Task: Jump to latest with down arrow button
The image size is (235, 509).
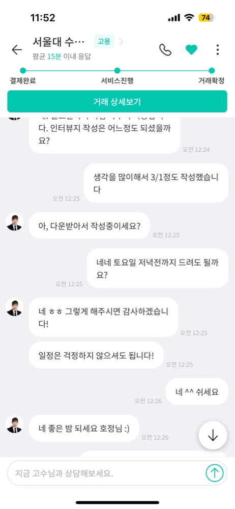Action: [x=213, y=435]
